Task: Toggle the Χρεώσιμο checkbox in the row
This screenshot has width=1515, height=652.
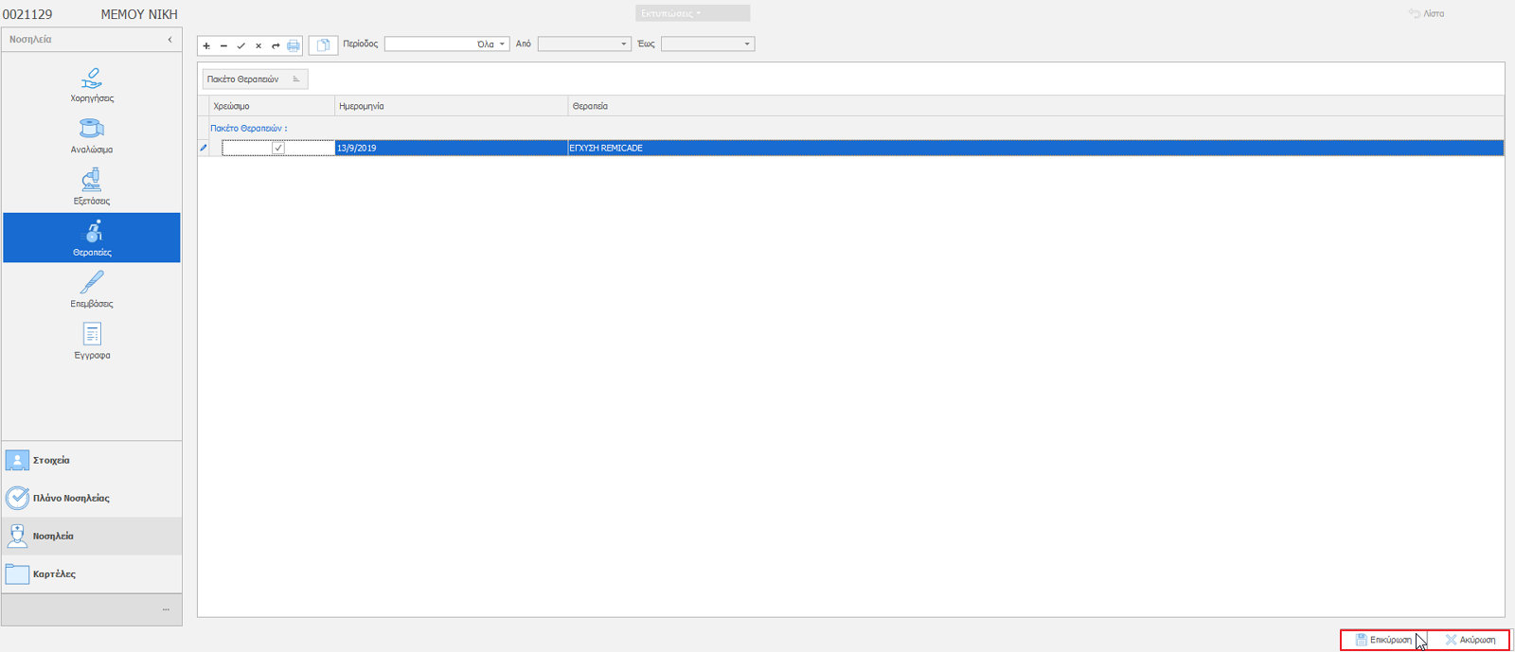Action: click(278, 149)
